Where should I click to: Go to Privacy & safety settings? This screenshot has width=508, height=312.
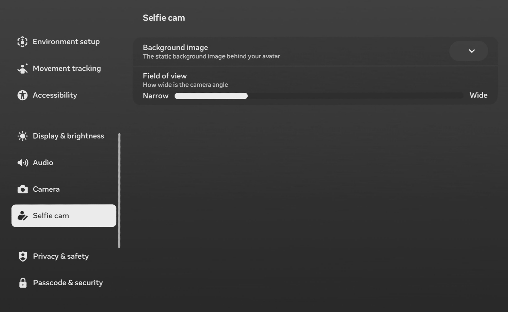pos(61,256)
